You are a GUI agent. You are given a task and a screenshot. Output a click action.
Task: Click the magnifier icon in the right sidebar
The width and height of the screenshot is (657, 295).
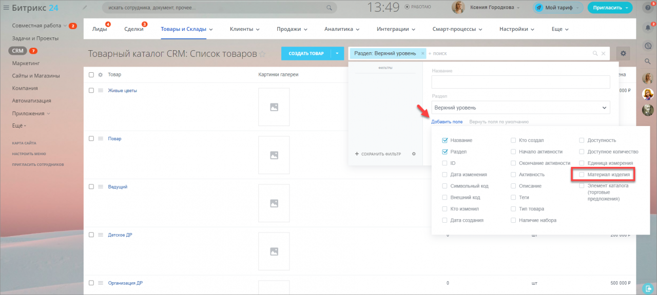[x=648, y=62]
